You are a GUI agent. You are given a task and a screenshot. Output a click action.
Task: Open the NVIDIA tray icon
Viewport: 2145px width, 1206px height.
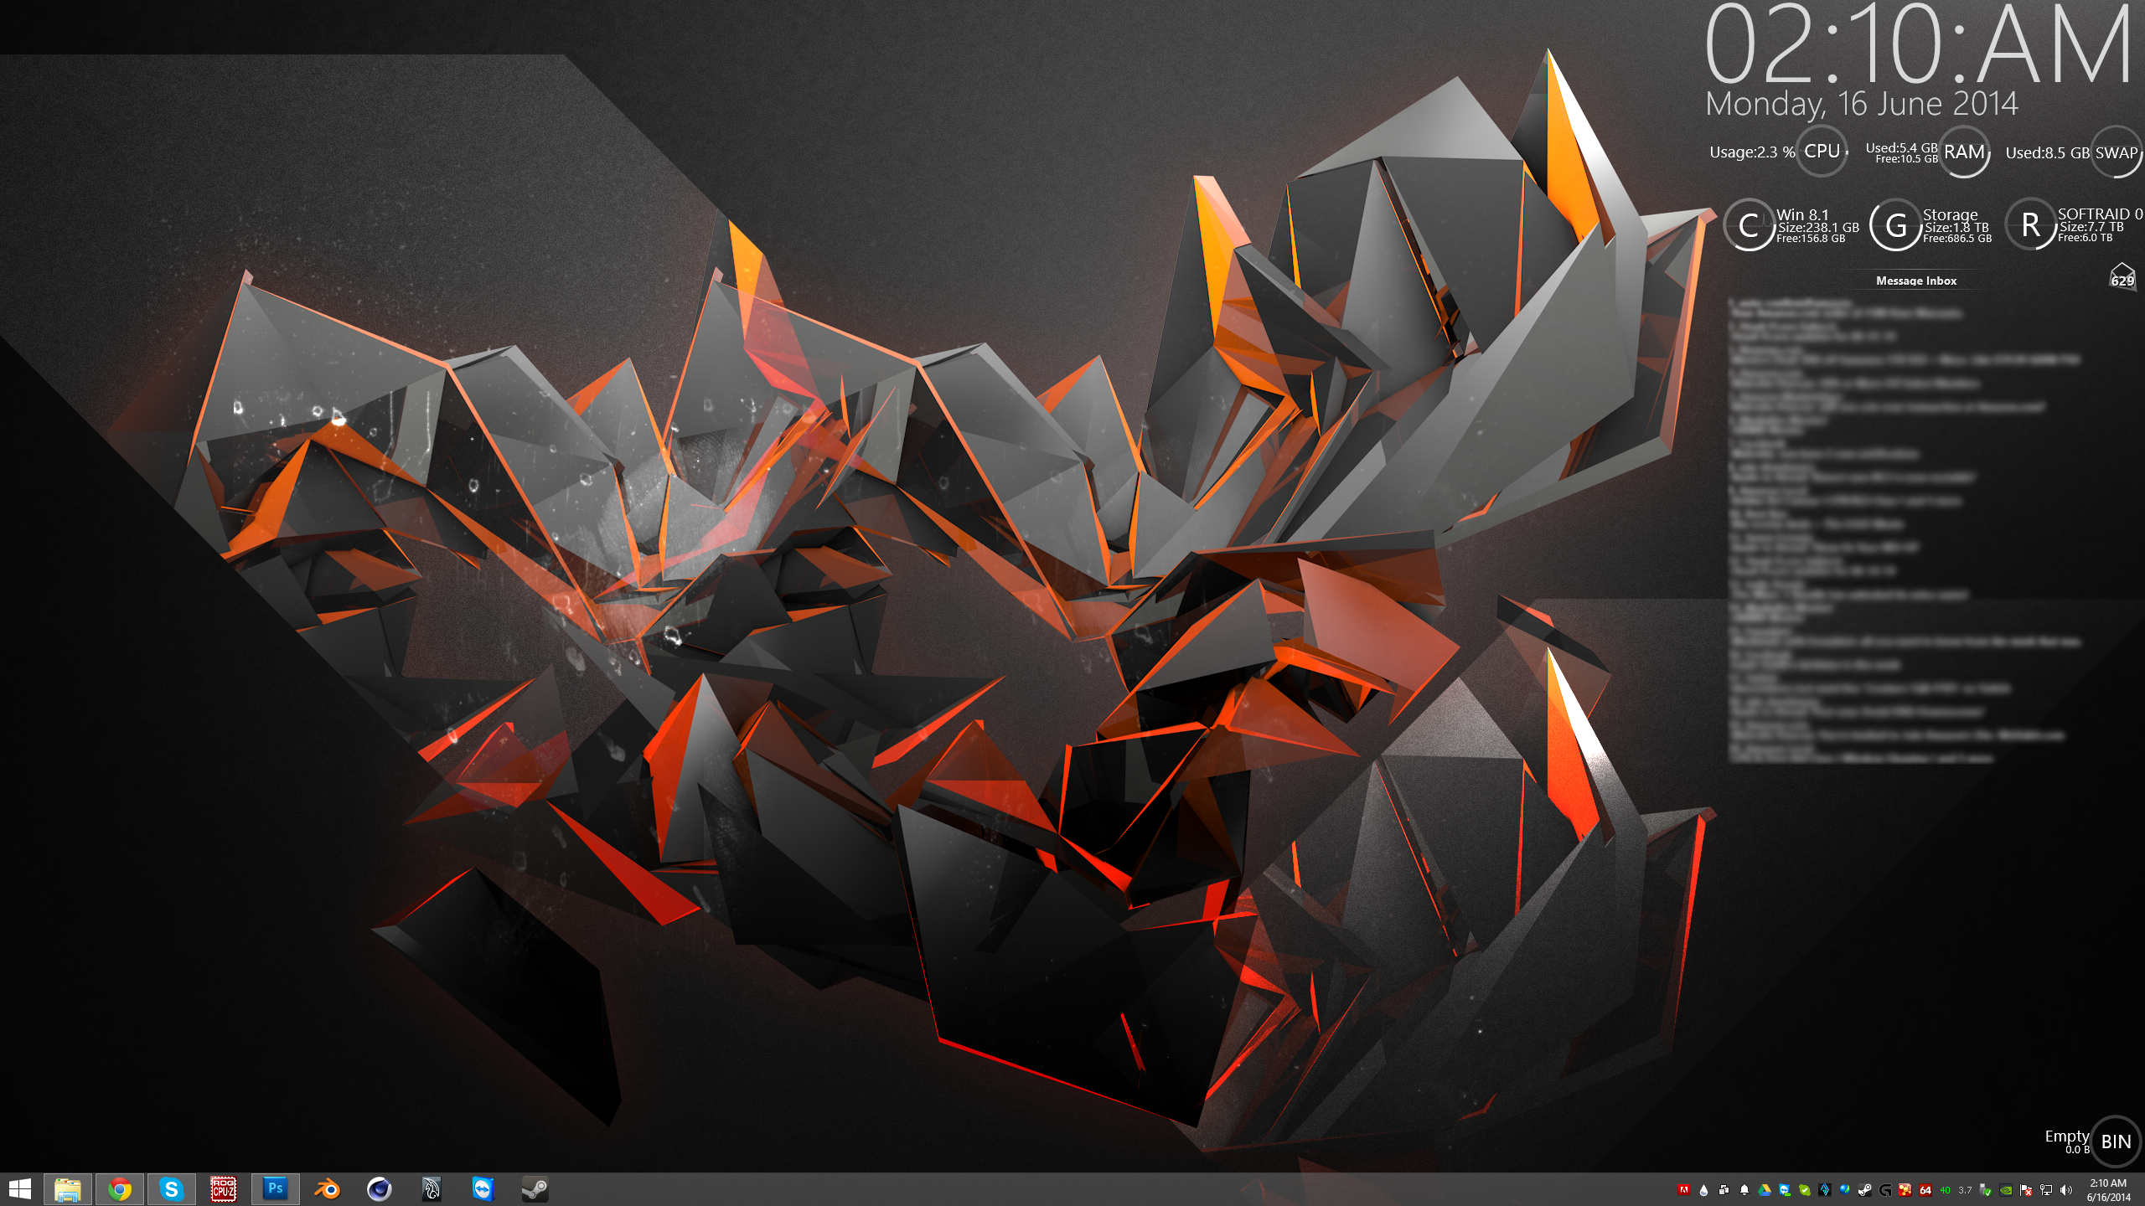tap(2006, 1190)
